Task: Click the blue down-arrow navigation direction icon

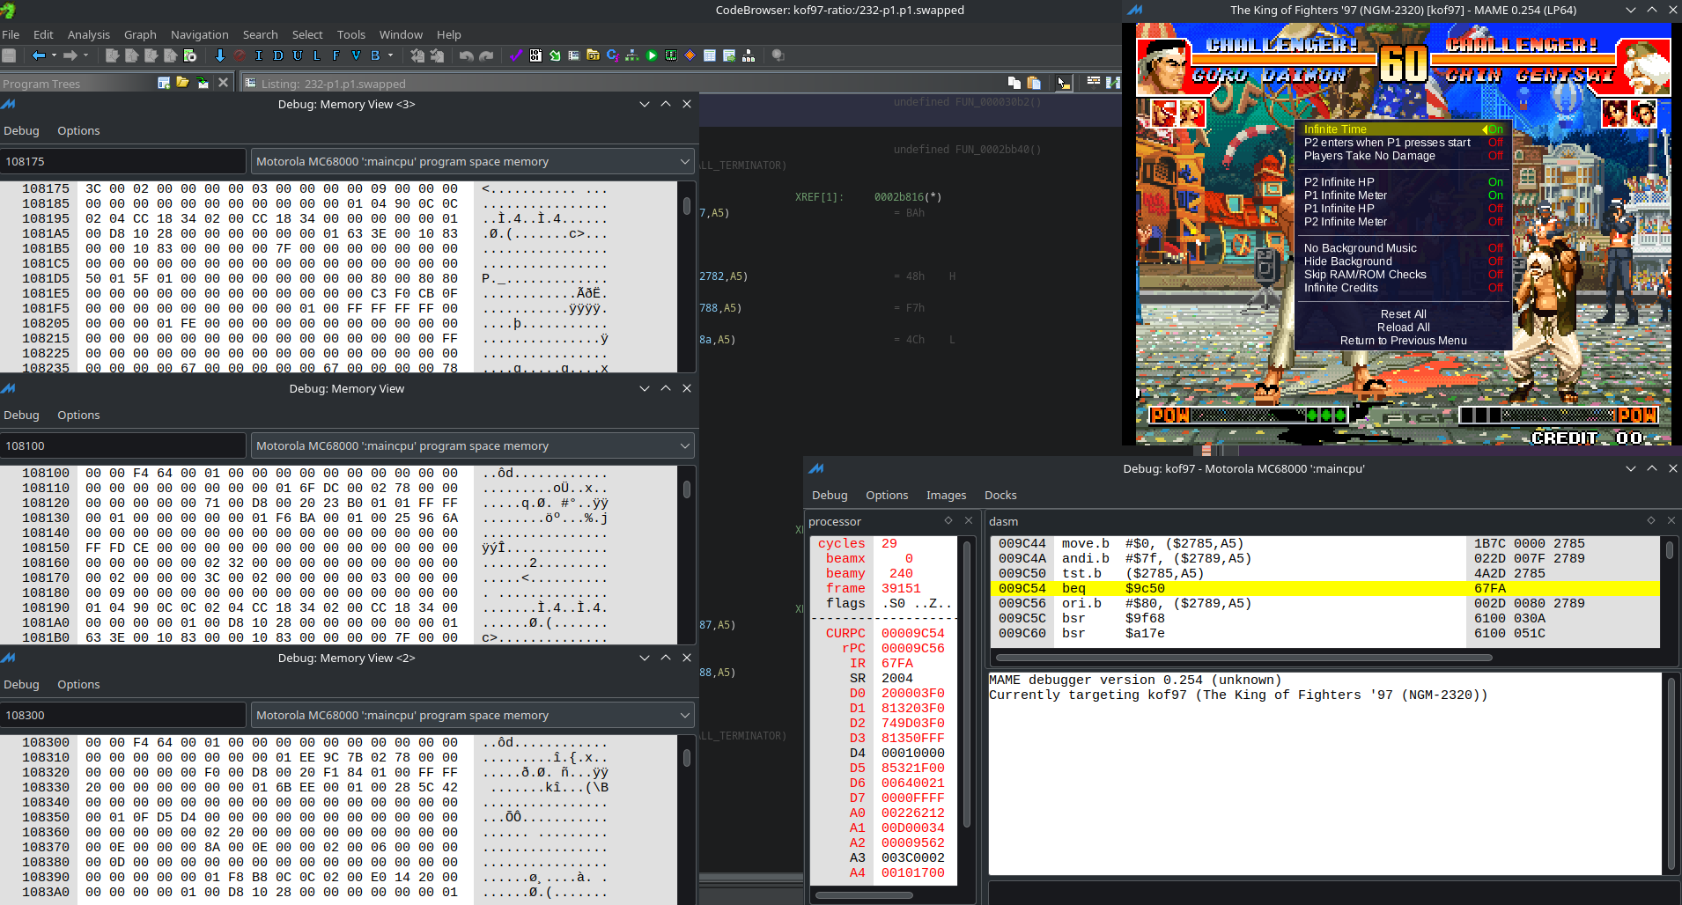Action: pyautogui.click(x=219, y=55)
